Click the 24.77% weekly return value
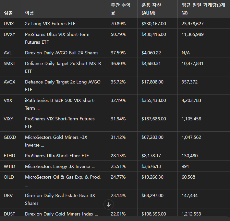The height and width of the screenshot is (221, 230). [118, 177]
